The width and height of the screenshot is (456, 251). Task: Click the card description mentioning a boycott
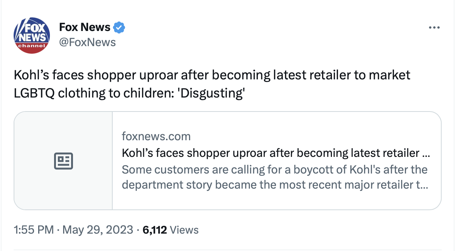pyautogui.click(x=275, y=169)
